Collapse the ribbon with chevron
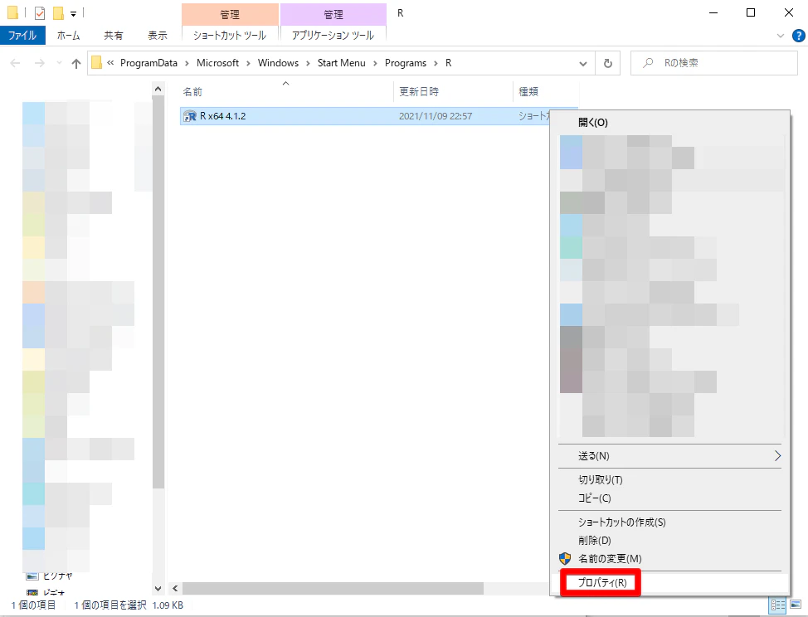The height and width of the screenshot is (617, 808). [x=780, y=36]
